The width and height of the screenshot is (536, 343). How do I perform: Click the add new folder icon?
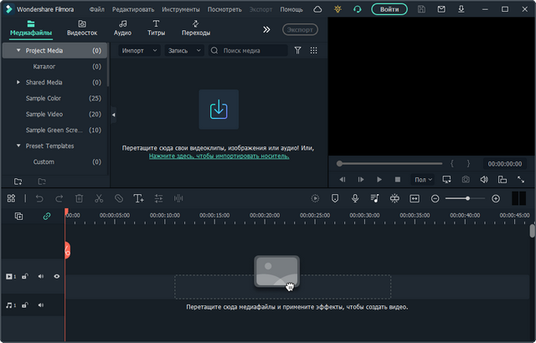coord(18,181)
